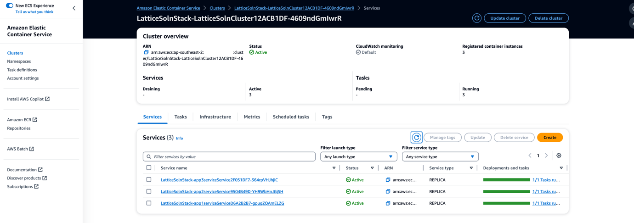634x223 pixels.
Task: Refresh the services list
Action: click(416, 137)
